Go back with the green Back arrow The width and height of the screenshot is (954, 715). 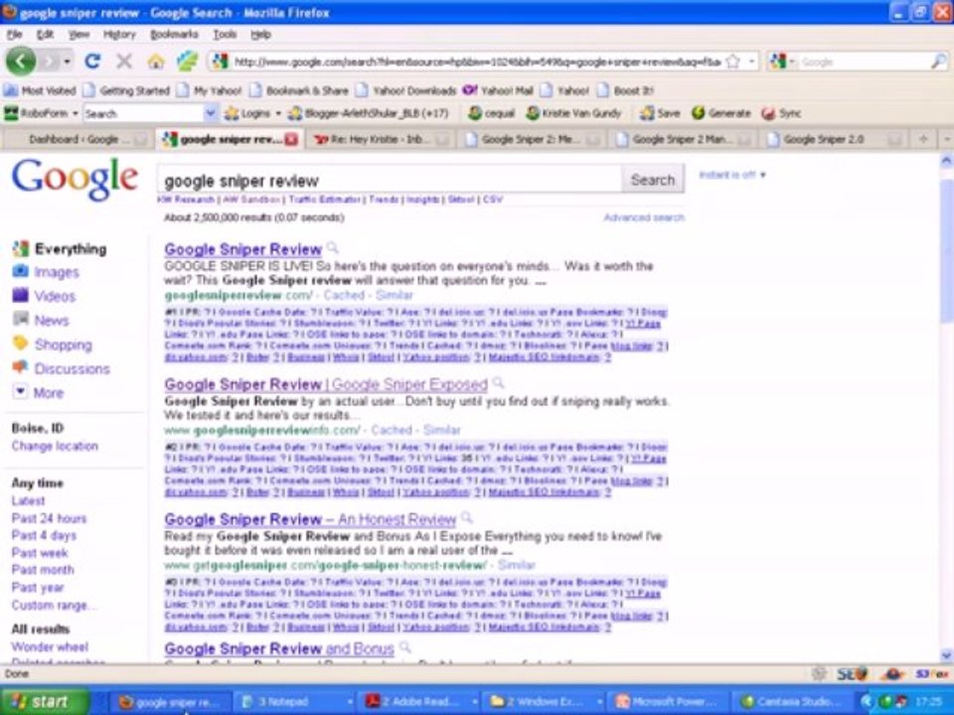21,62
